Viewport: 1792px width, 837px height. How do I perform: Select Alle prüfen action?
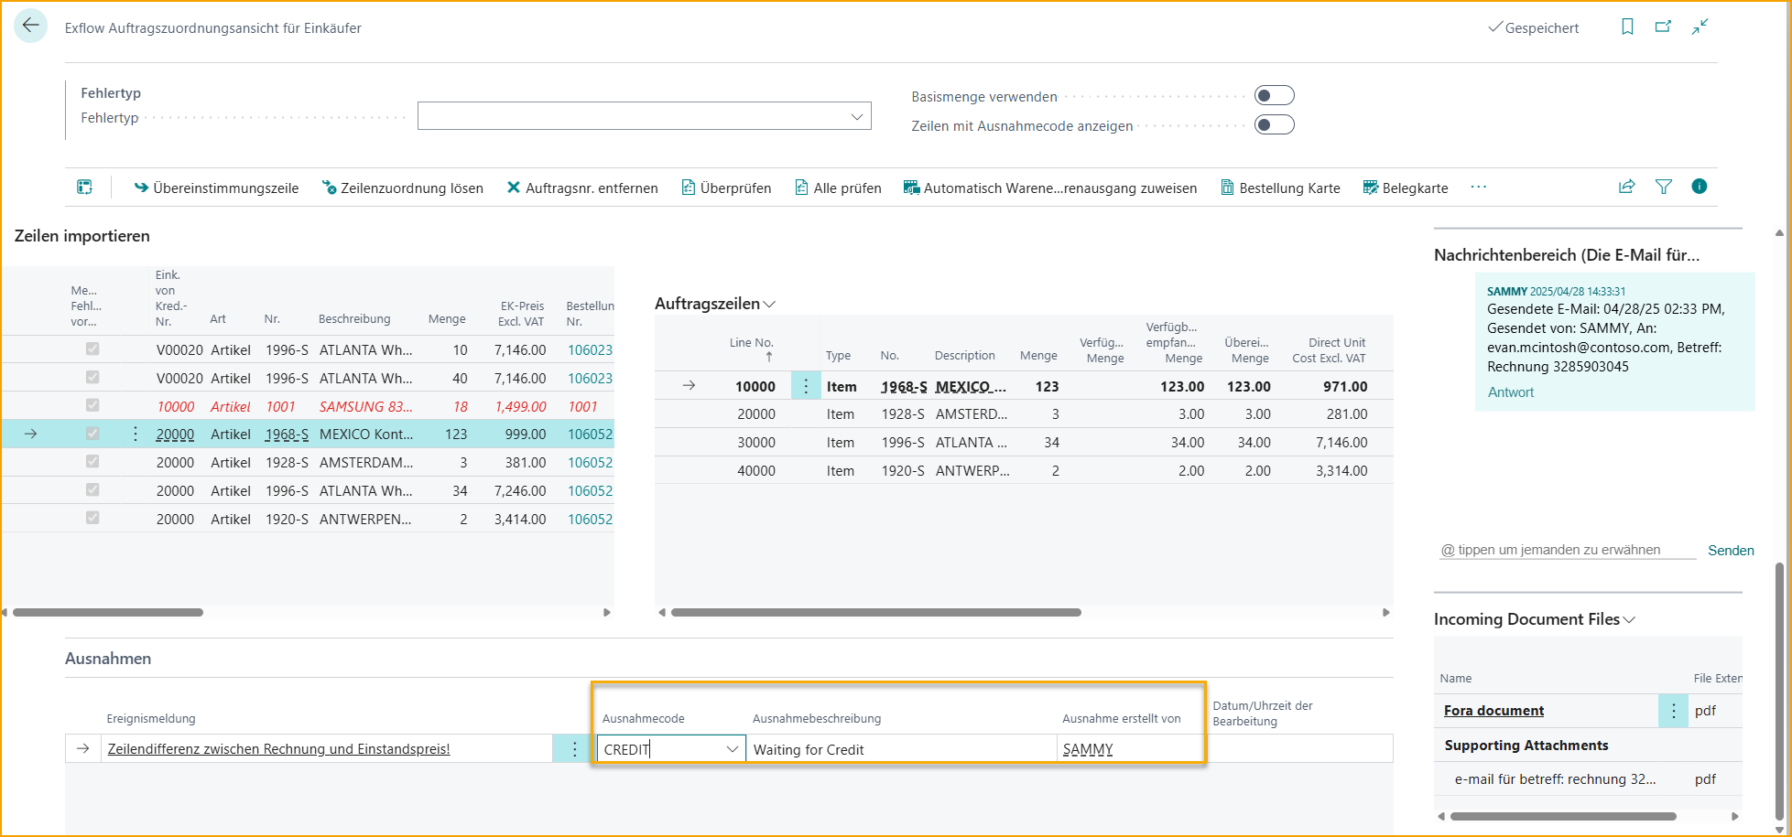coord(838,188)
